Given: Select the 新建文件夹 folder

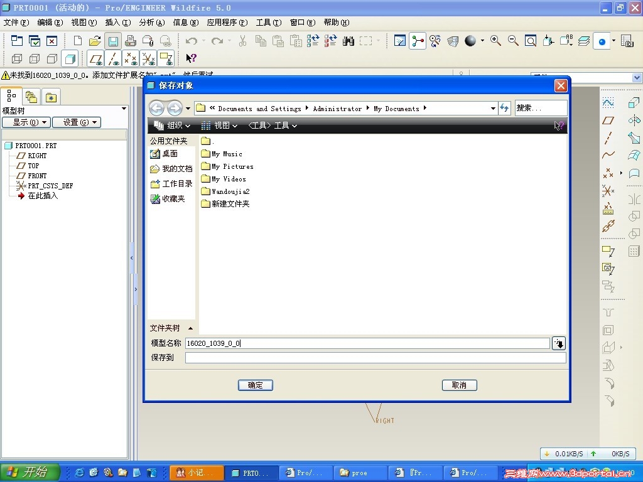Looking at the screenshot, I should [x=225, y=204].
